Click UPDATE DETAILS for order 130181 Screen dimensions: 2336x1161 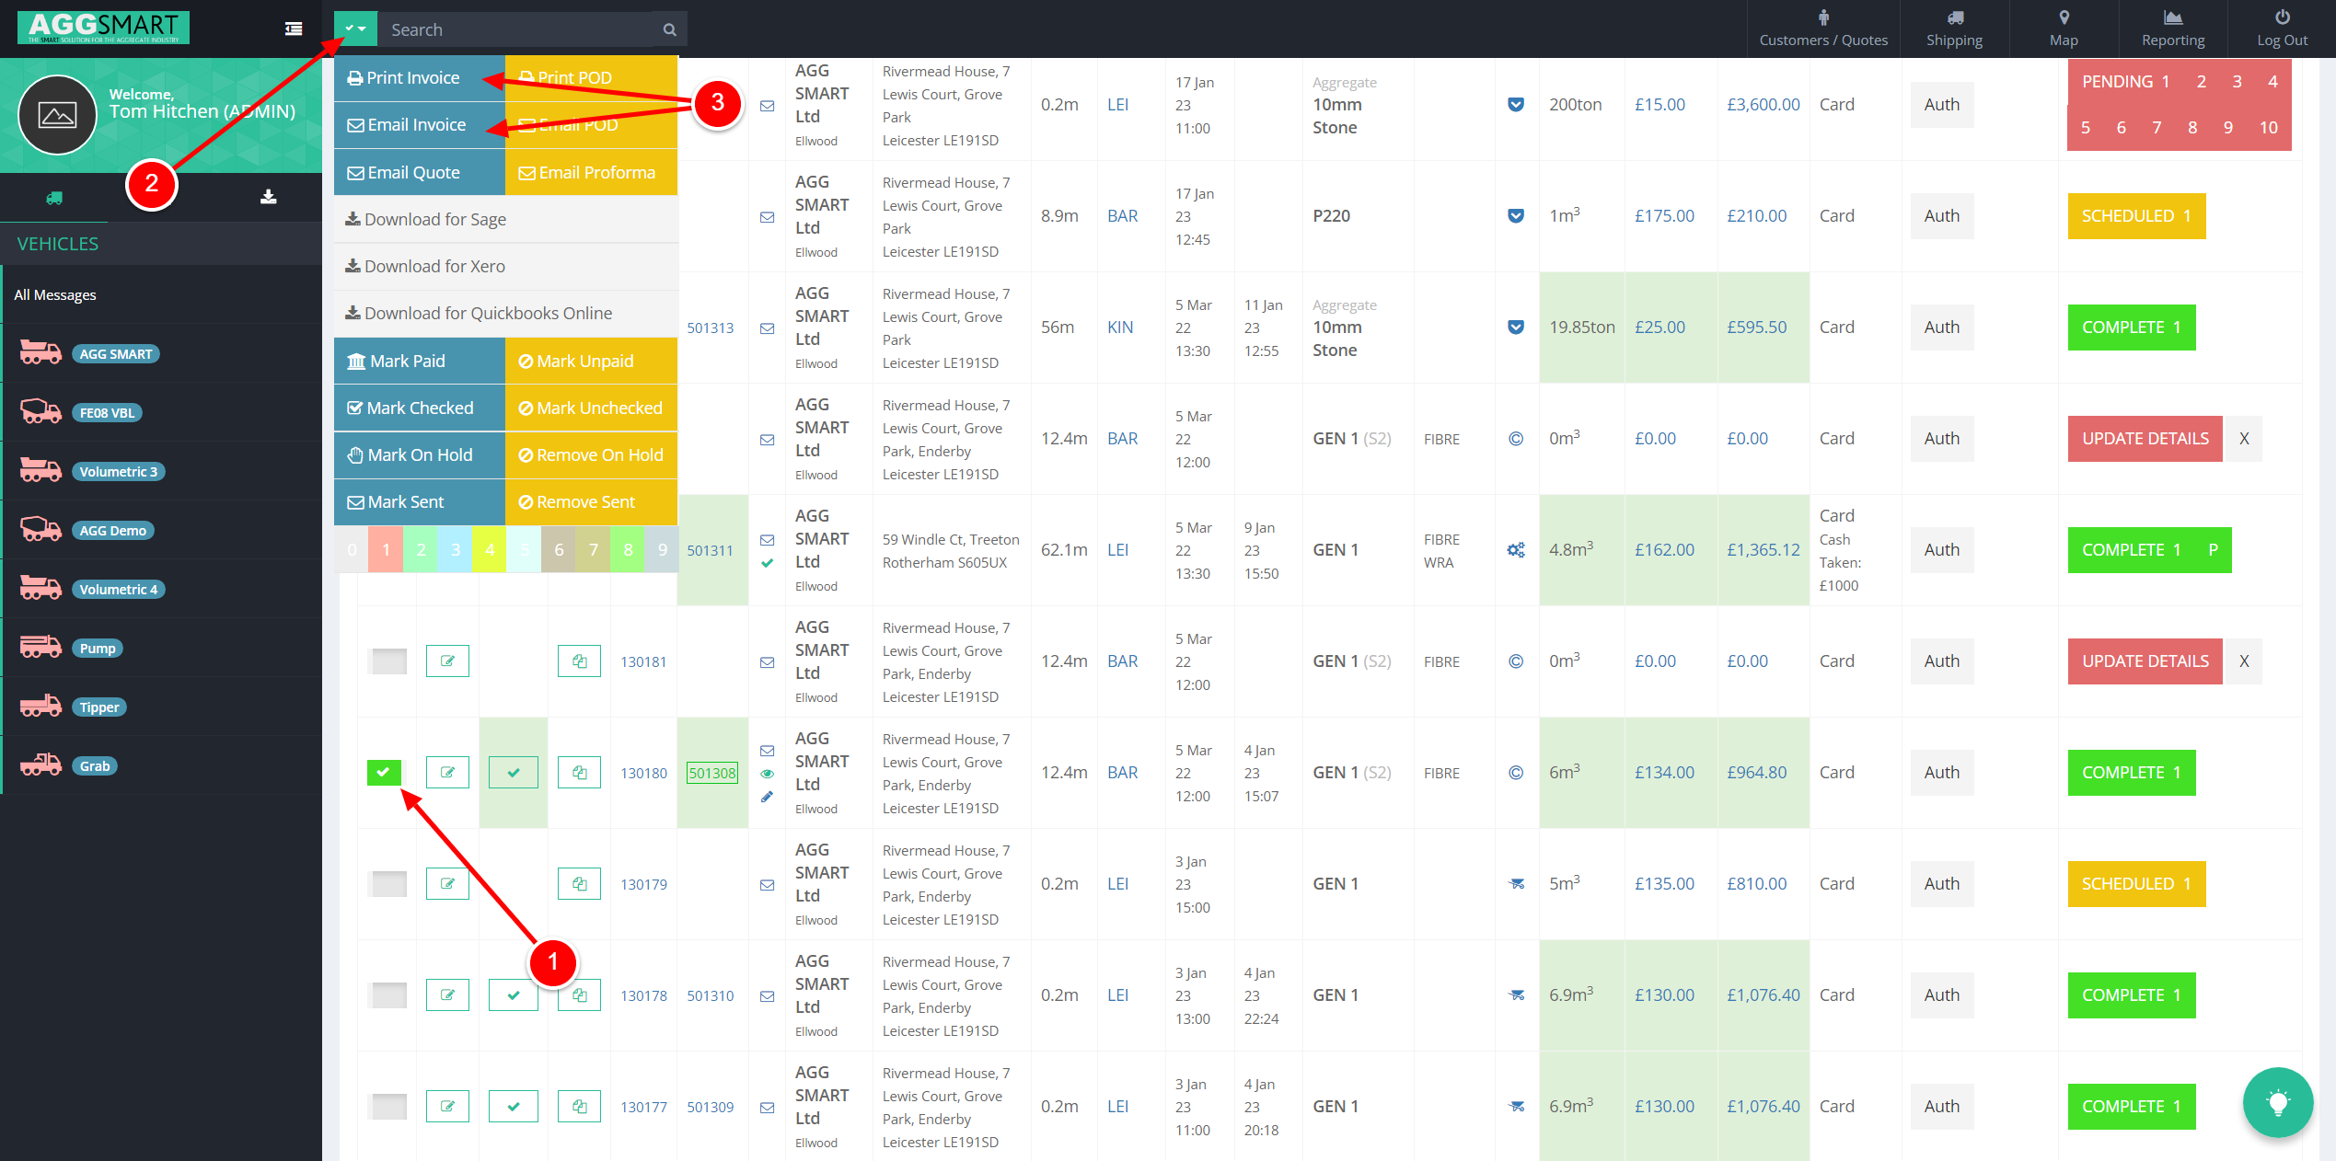pos(2145,661)
